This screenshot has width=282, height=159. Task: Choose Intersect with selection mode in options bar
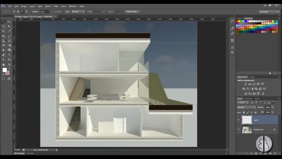pos(26,11)
